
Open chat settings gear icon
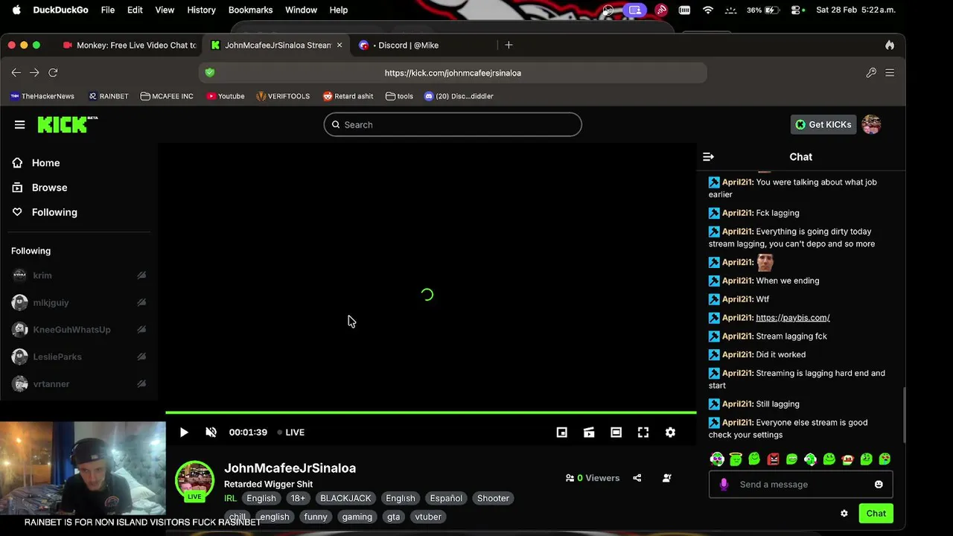[844, 514]
